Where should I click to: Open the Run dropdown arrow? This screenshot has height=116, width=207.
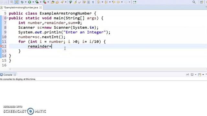pos(33,2)
